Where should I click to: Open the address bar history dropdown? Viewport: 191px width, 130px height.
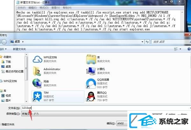point(142,42)
